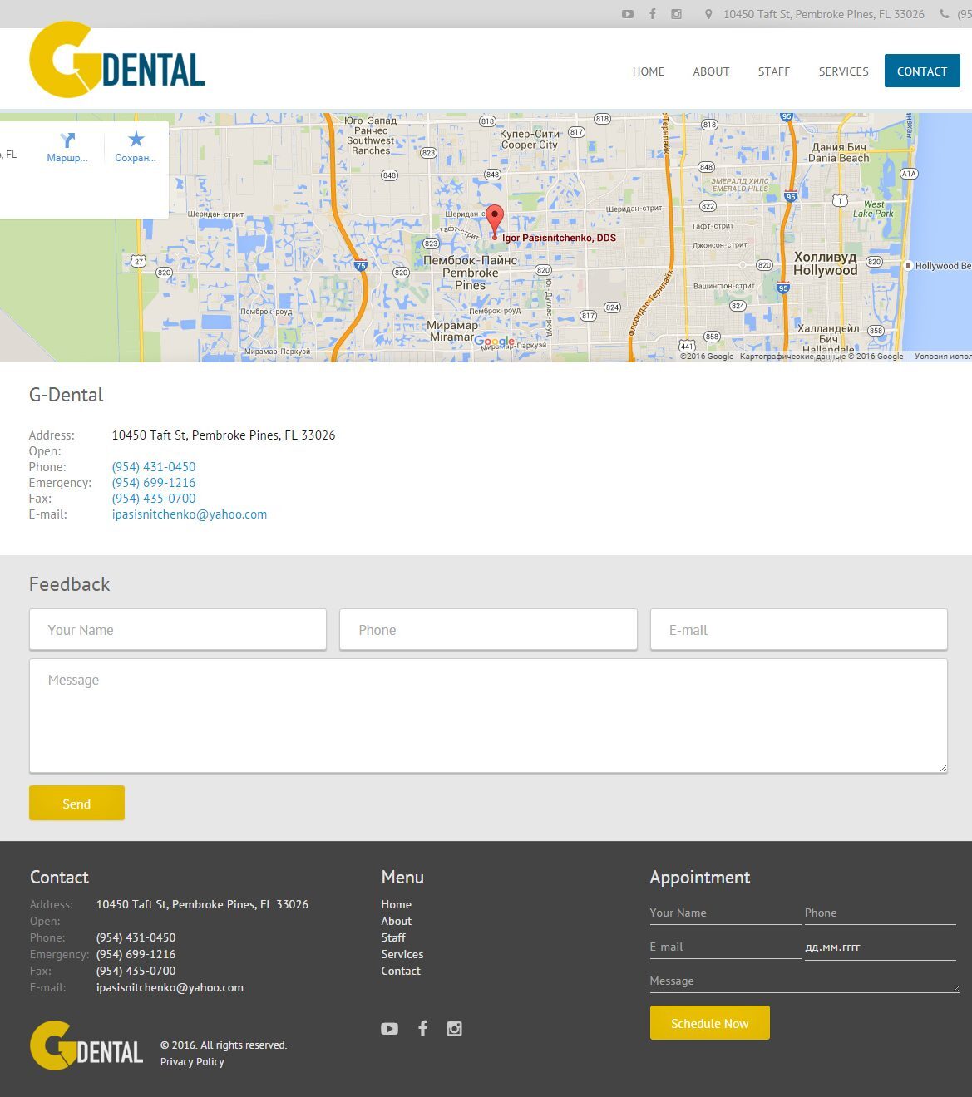Focus the Feedback Message text area
The image size is (972, 1097).
[488, 716]
